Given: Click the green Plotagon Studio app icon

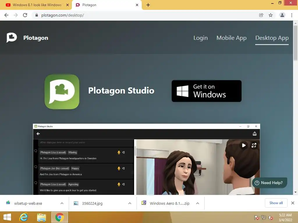Looking at the screenshot, I should pos(62,91).
